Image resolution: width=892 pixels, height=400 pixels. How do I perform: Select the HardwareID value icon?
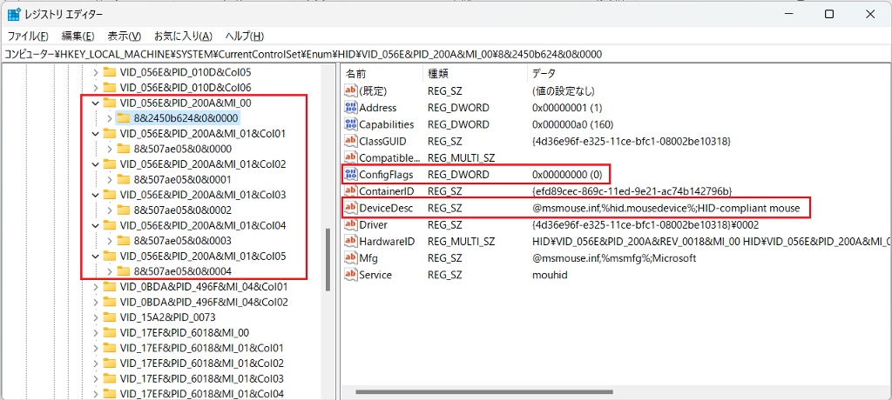352,242
